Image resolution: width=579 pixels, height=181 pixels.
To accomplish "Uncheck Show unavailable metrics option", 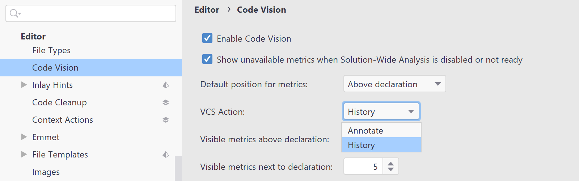I will click(207, 59).
